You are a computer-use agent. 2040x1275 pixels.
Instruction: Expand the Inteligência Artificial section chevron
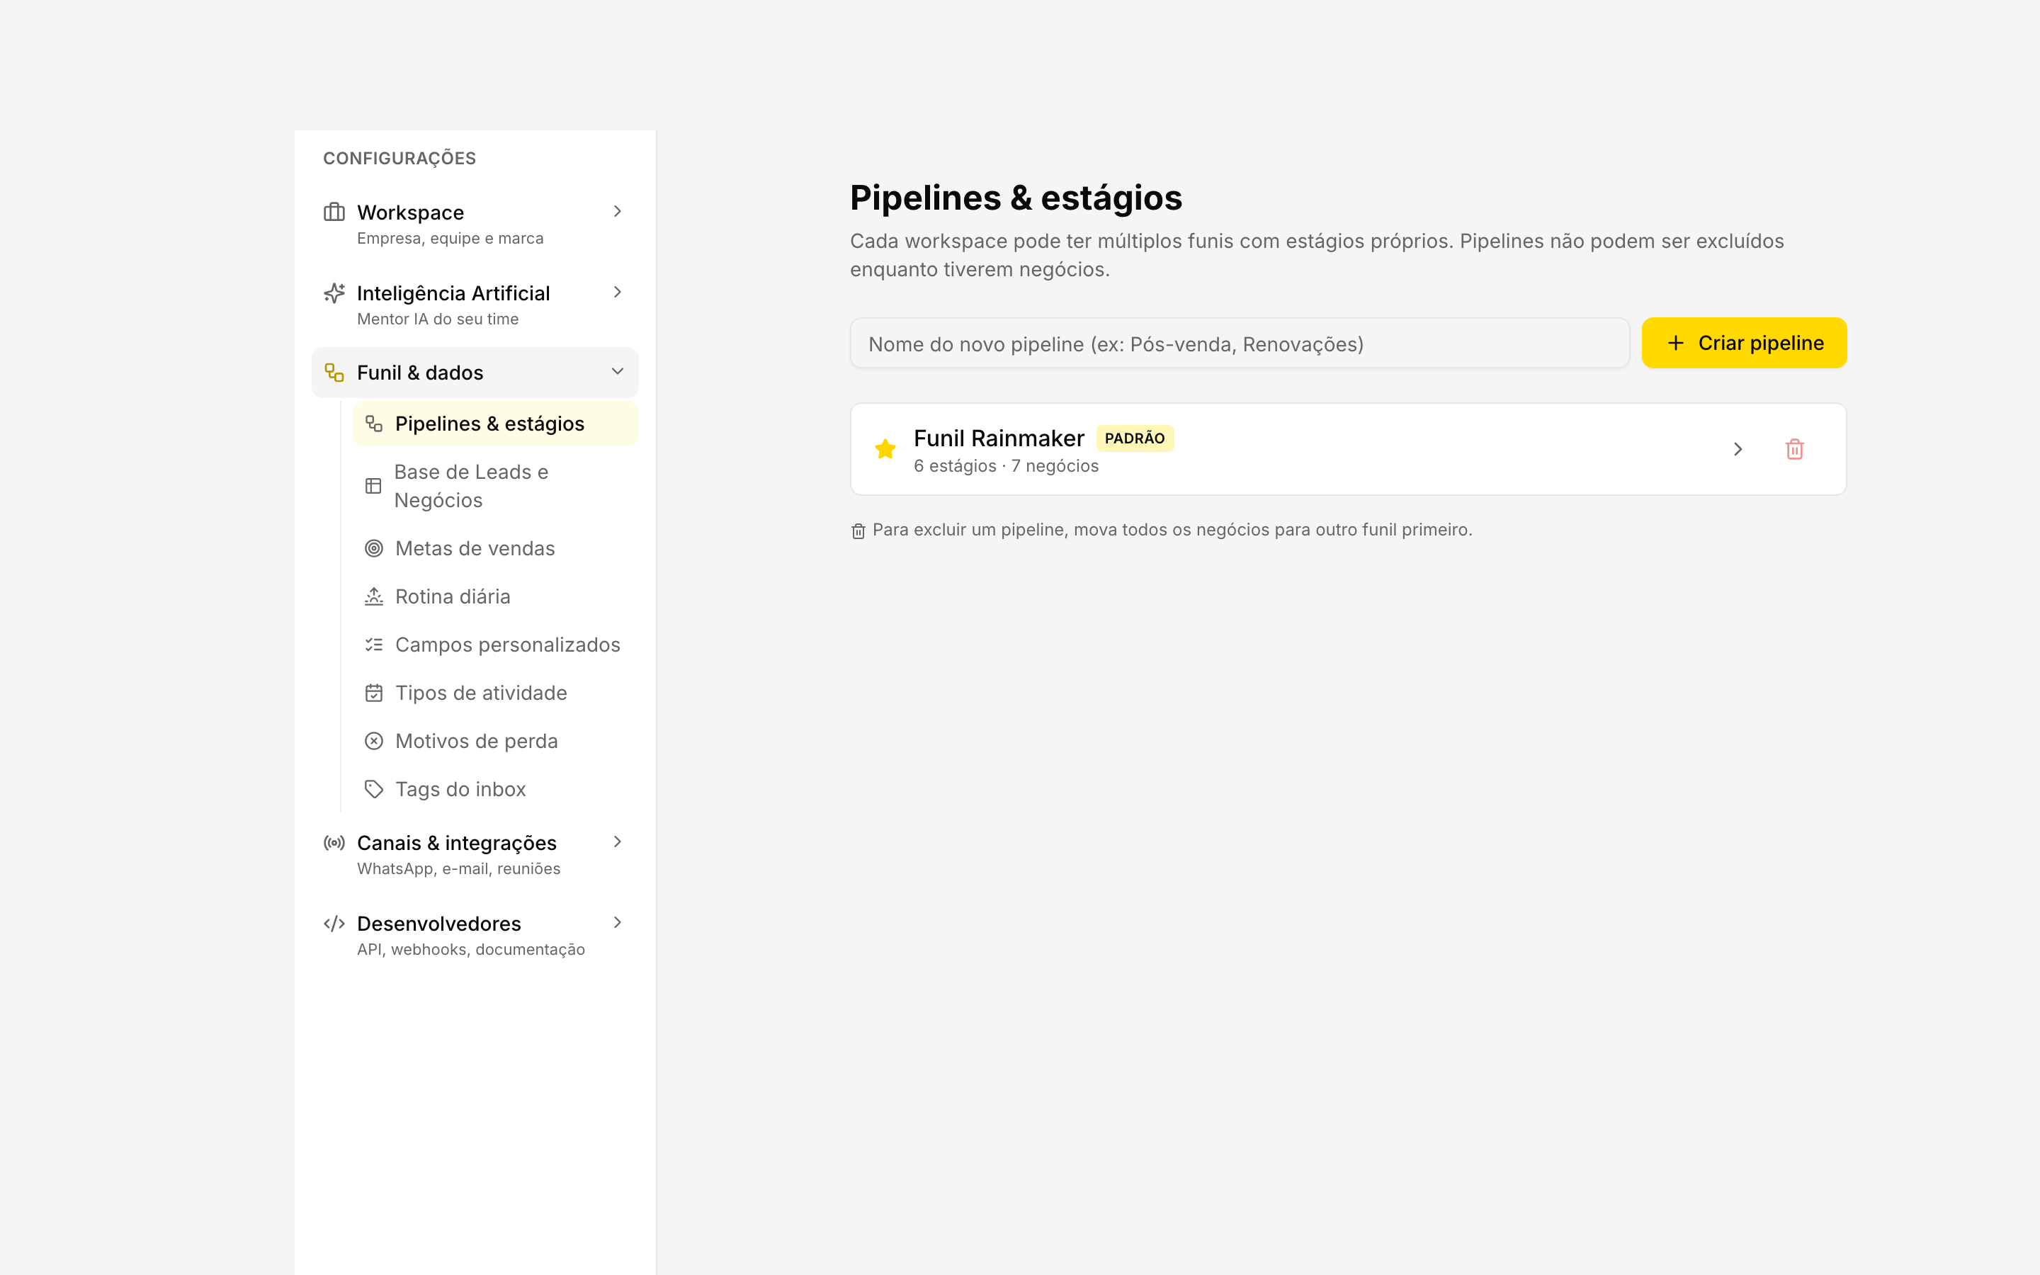[x=617, y=292]
